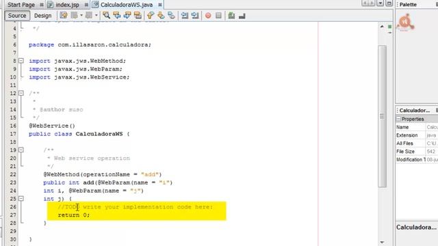
Task: Click the import javax.jws.WebMethod line
Action: tap(77, 61)
